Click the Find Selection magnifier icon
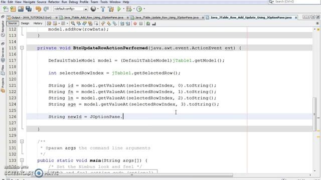Viewport: 321px width, 180px height. tap(73, 23)
